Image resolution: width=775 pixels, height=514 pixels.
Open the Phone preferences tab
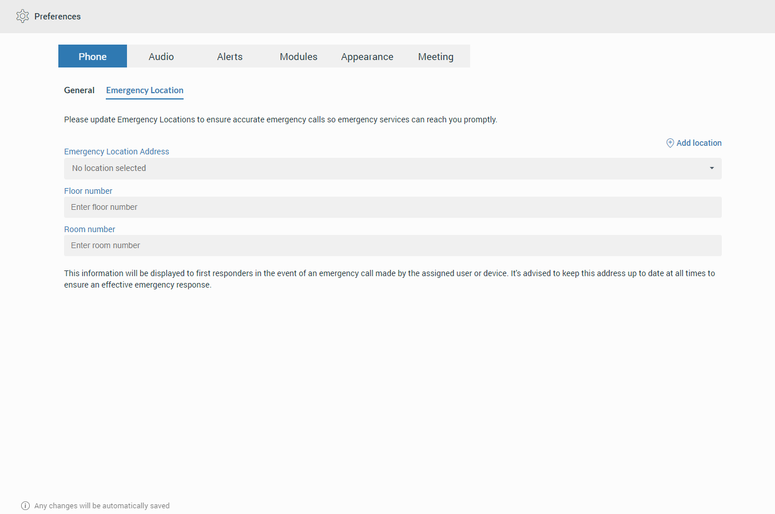[93, 56]
